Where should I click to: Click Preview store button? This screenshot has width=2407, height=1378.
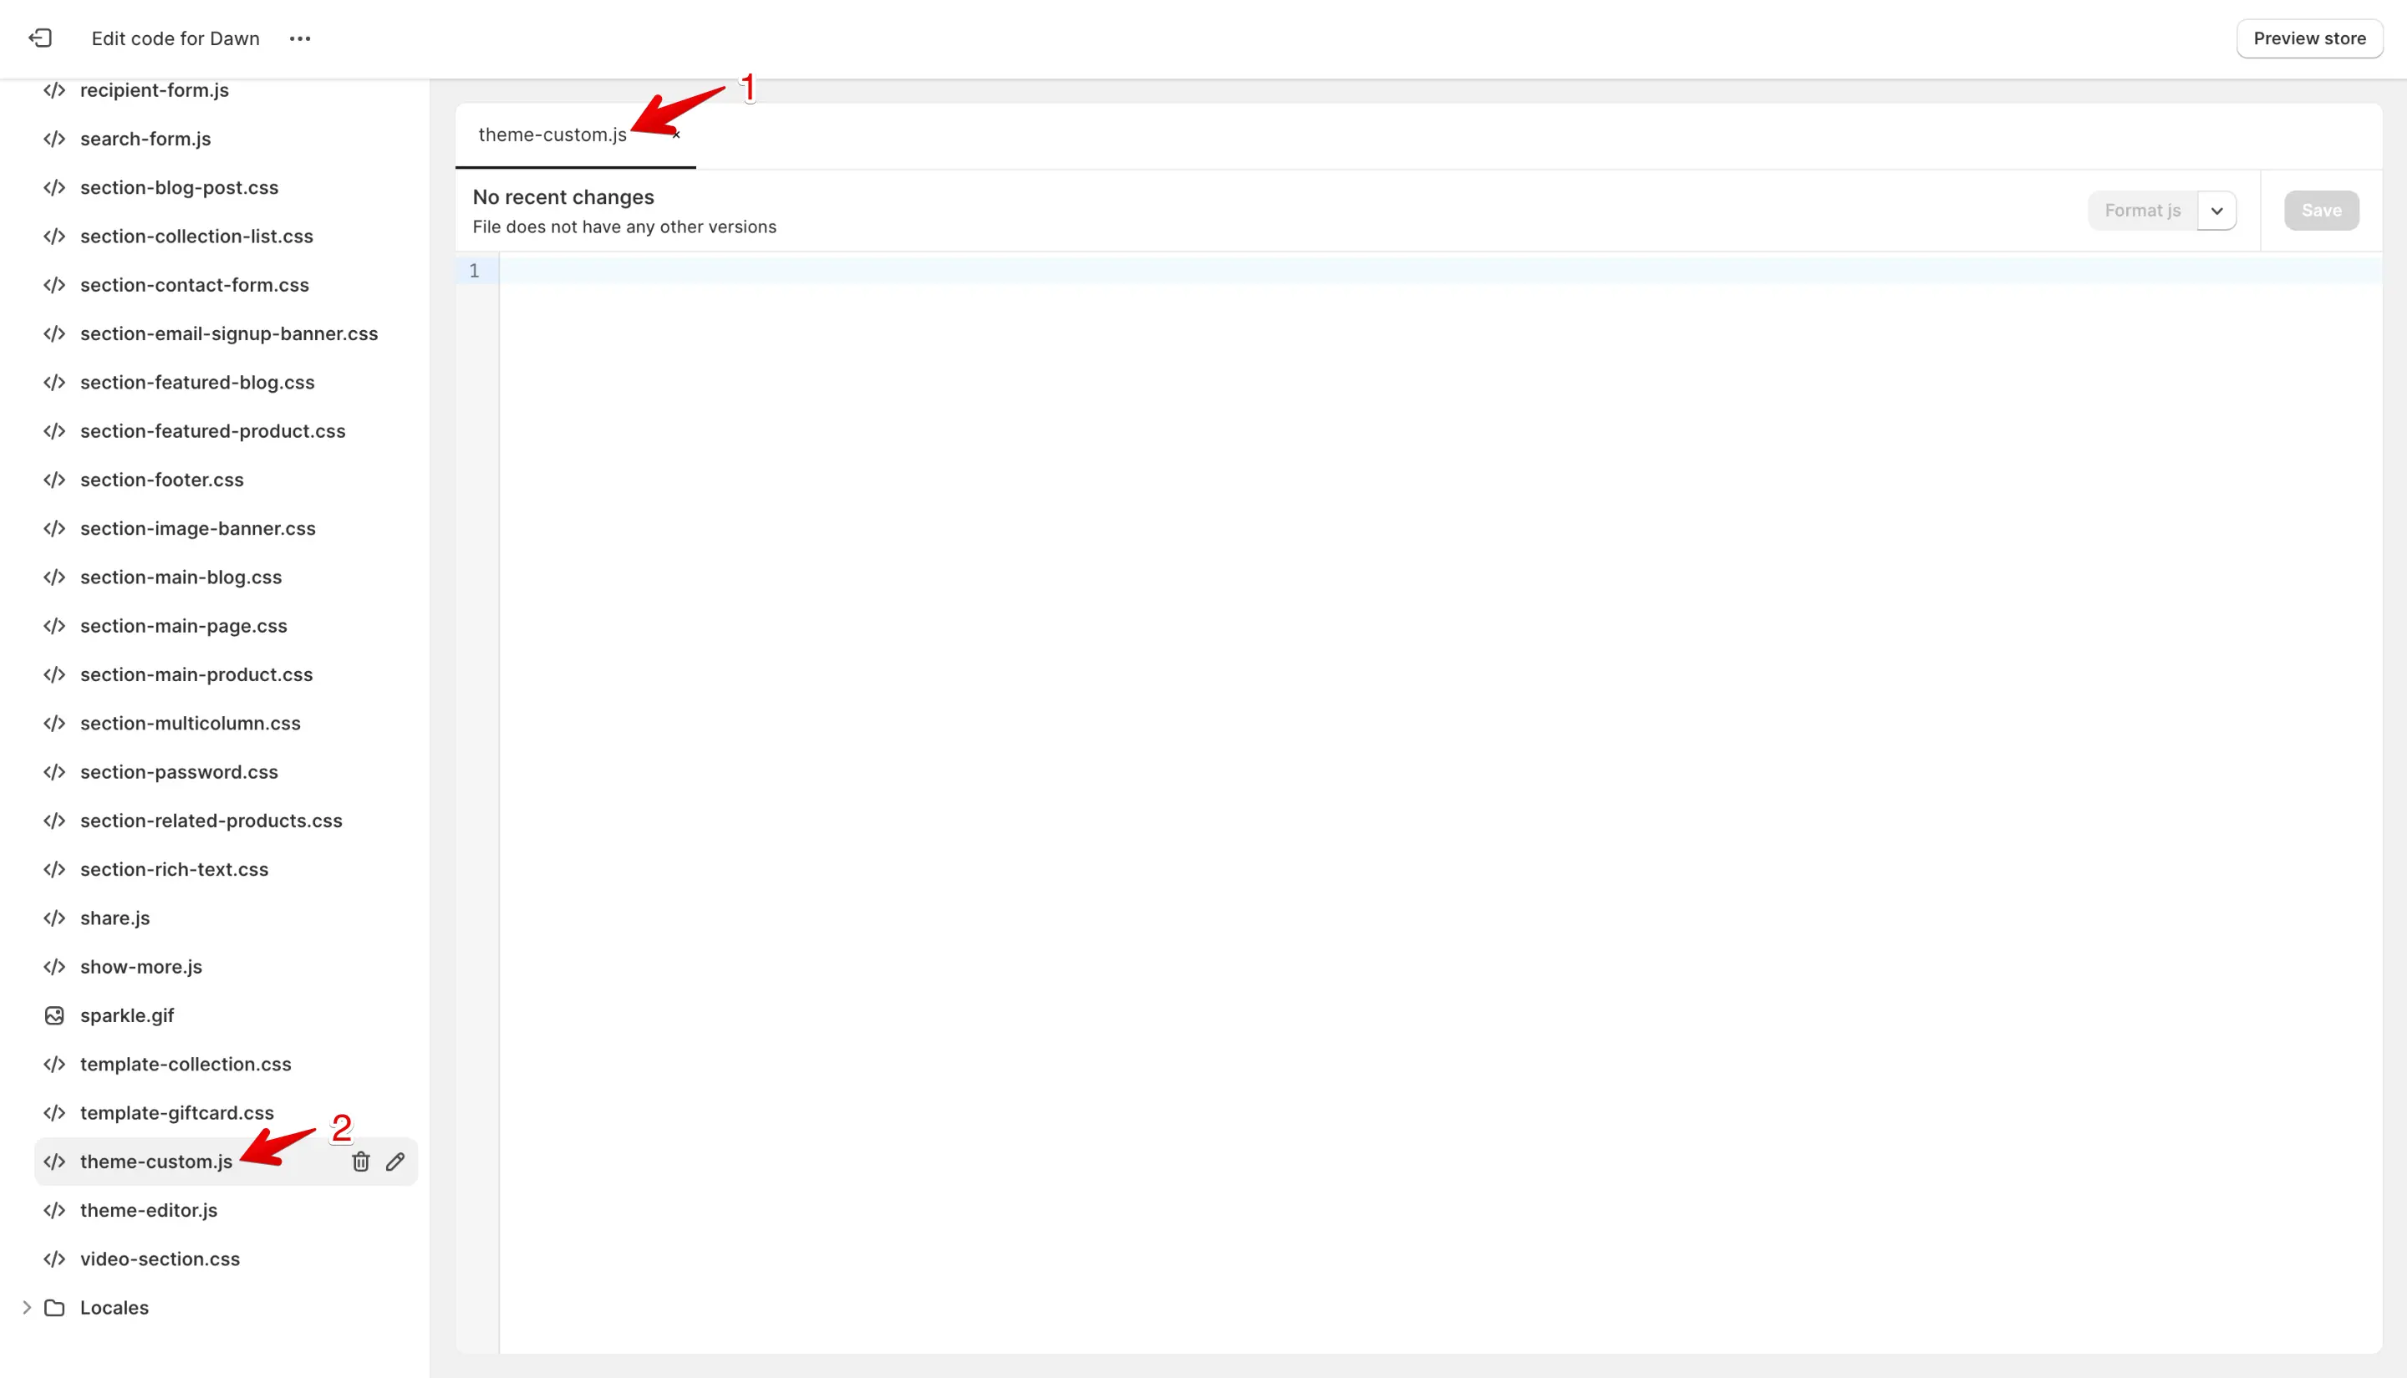(x=2309, y=38)
